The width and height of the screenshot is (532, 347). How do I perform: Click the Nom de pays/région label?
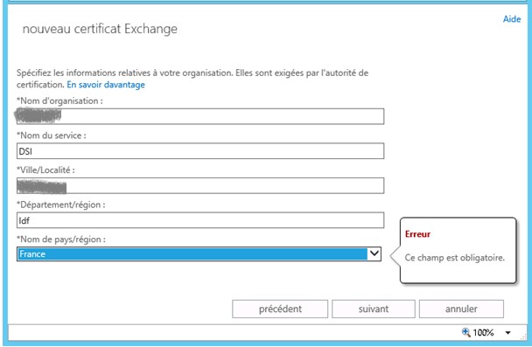pos(61,239)
